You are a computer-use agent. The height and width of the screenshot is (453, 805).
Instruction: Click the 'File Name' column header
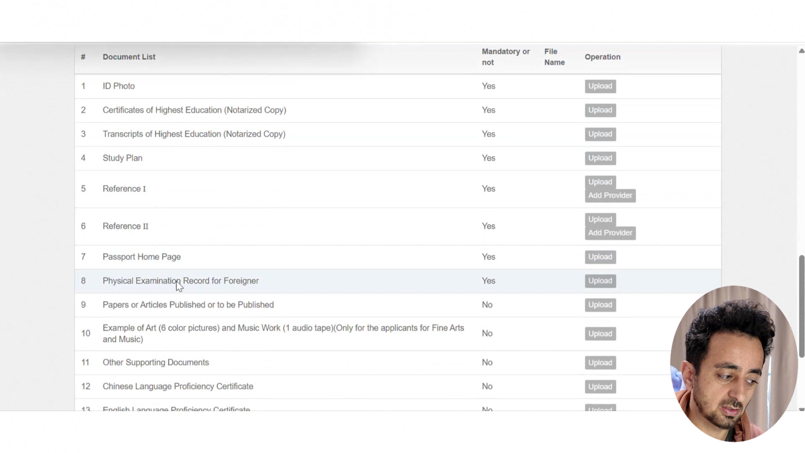(x=554, y=57)
